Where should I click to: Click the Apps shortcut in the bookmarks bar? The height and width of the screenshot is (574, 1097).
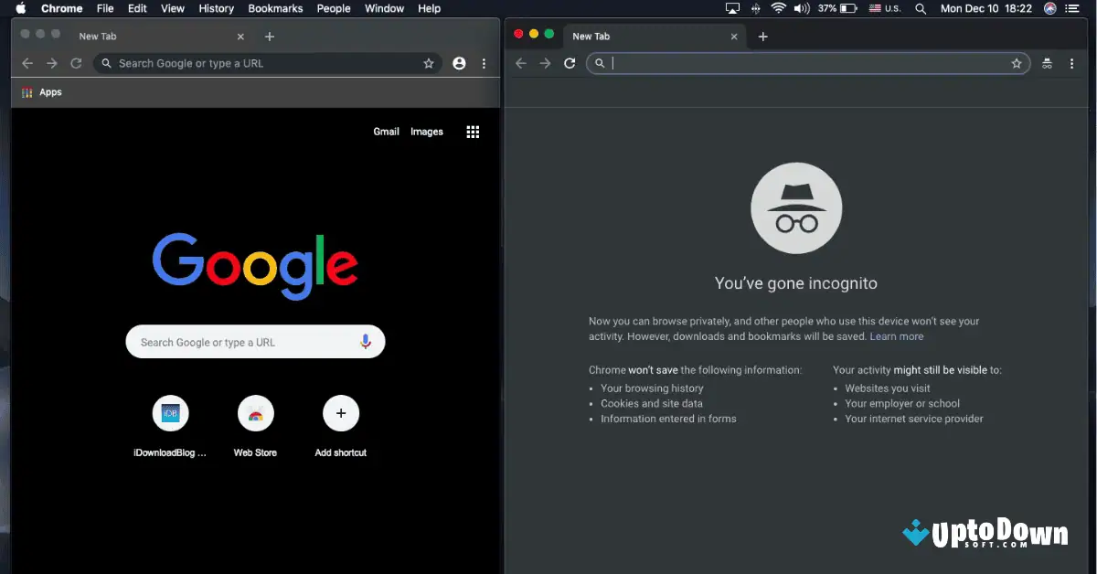(41, 91)
